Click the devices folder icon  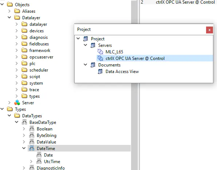(24, 31)
